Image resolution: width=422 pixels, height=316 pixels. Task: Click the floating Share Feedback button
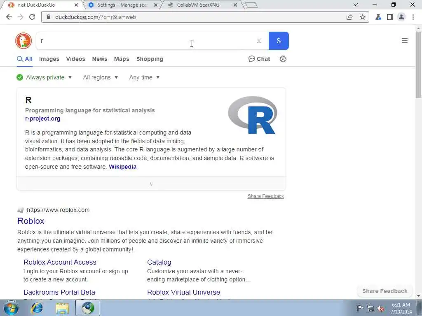point(384,291)
